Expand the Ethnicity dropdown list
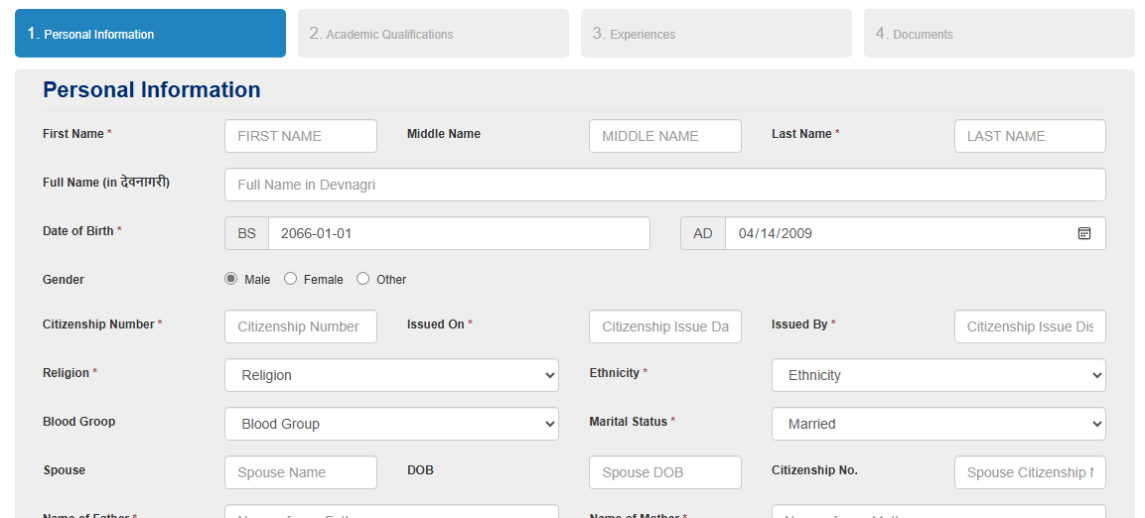1145x518 pixels. click(x=937, y=375)
